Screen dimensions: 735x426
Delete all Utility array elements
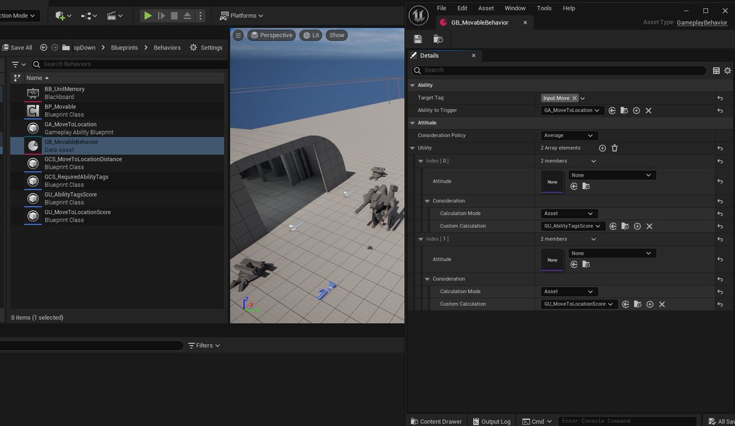615,148
